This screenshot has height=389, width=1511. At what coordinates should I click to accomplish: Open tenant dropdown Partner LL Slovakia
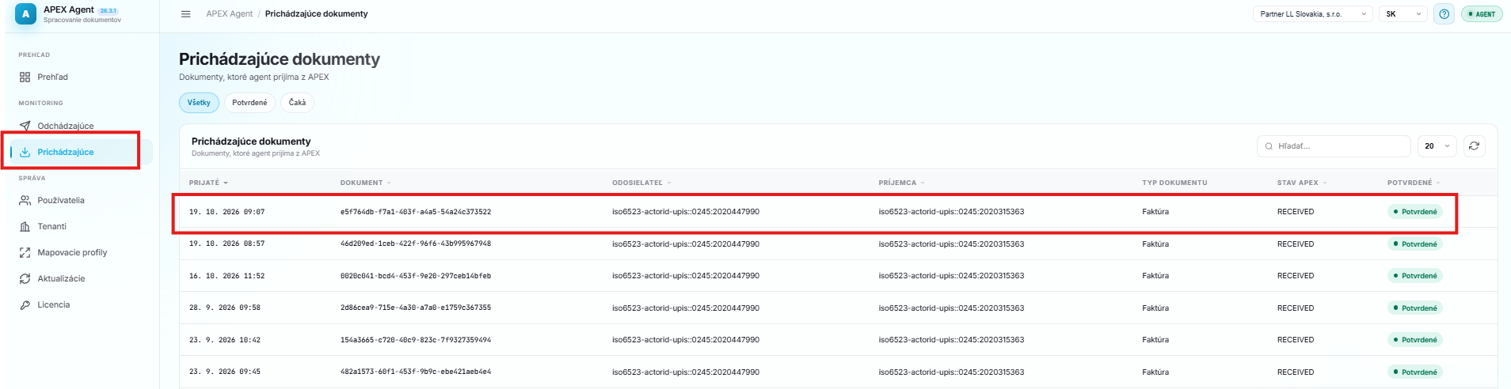tap(1312, 13)
